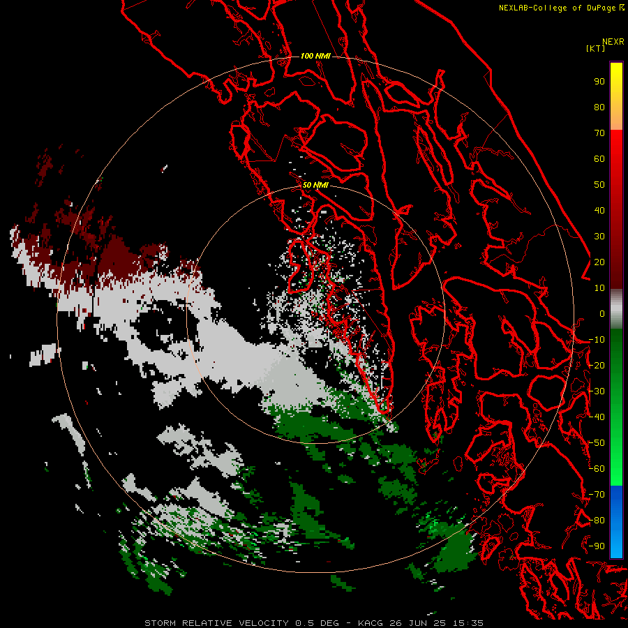The width and height of the screenshot is (628, 628).
Task: Click the KACG station identifier text
Action: coord(370,623)
